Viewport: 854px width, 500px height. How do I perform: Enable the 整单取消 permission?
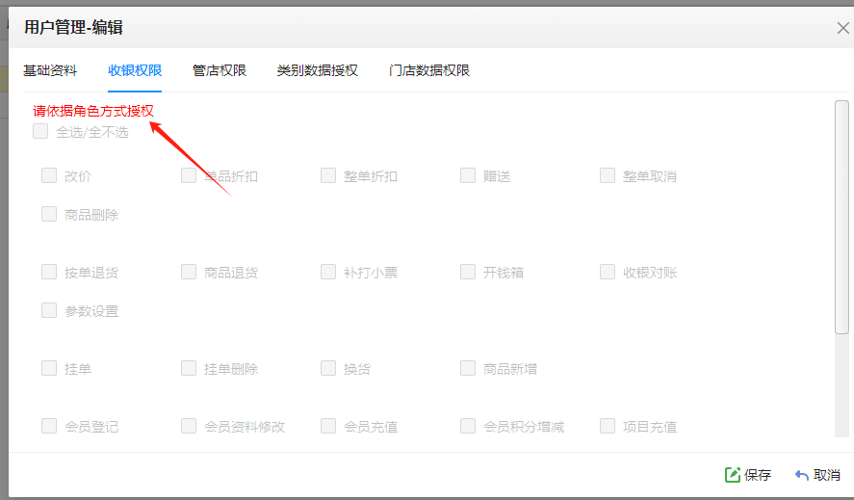point(608,175)
